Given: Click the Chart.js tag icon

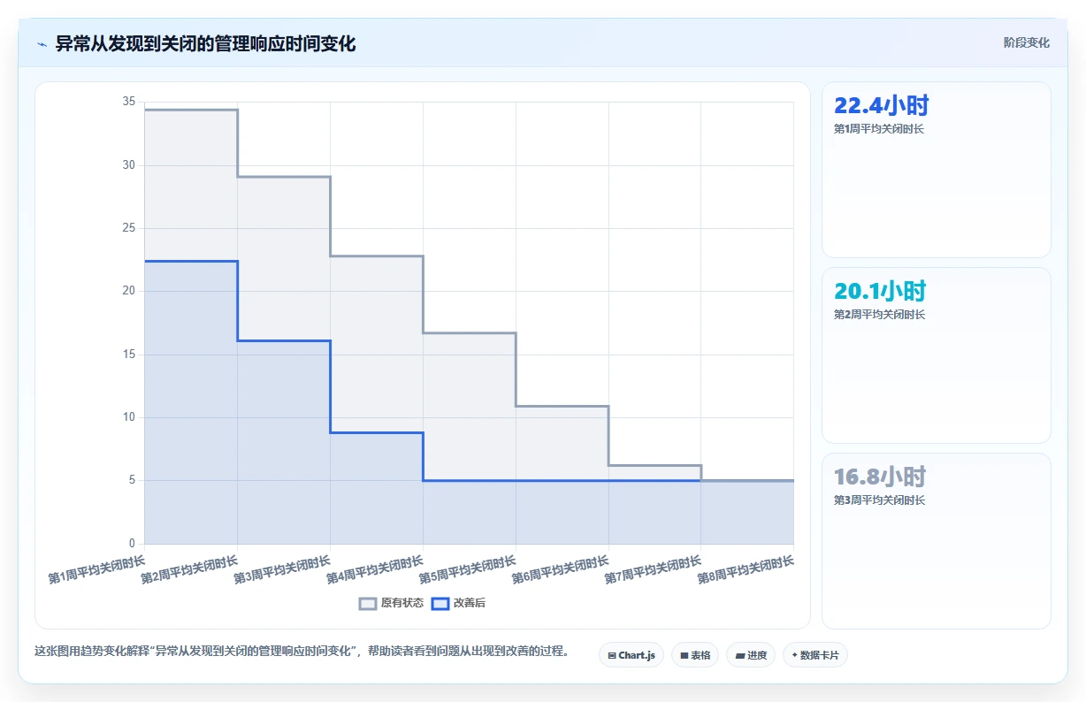Looking at the screenshot, I should 612,655.
